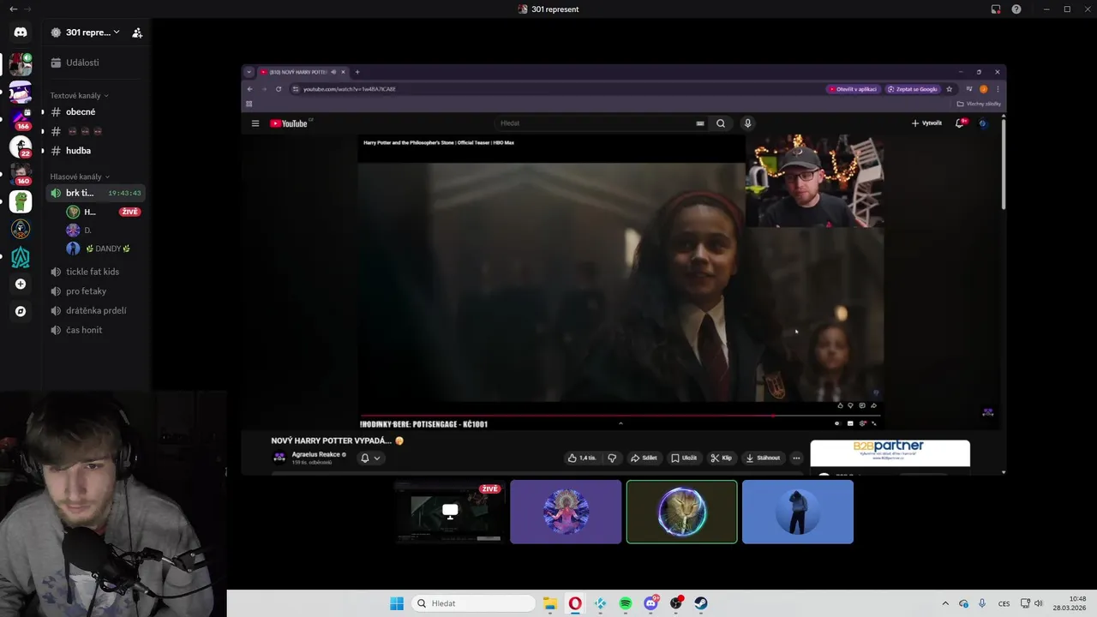This screenshot has height=617, width=1097.
Task: Show hidden system tray icons
Action: [x=945, y=603]
